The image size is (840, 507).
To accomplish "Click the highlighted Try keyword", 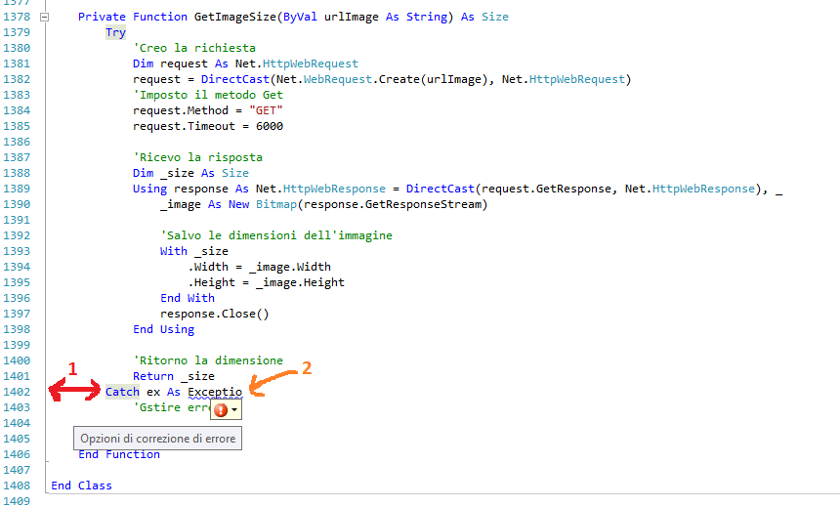I will (115, 32).
